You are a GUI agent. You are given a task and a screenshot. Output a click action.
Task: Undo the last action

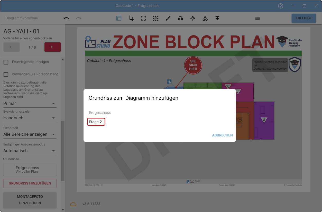(66, 18)
